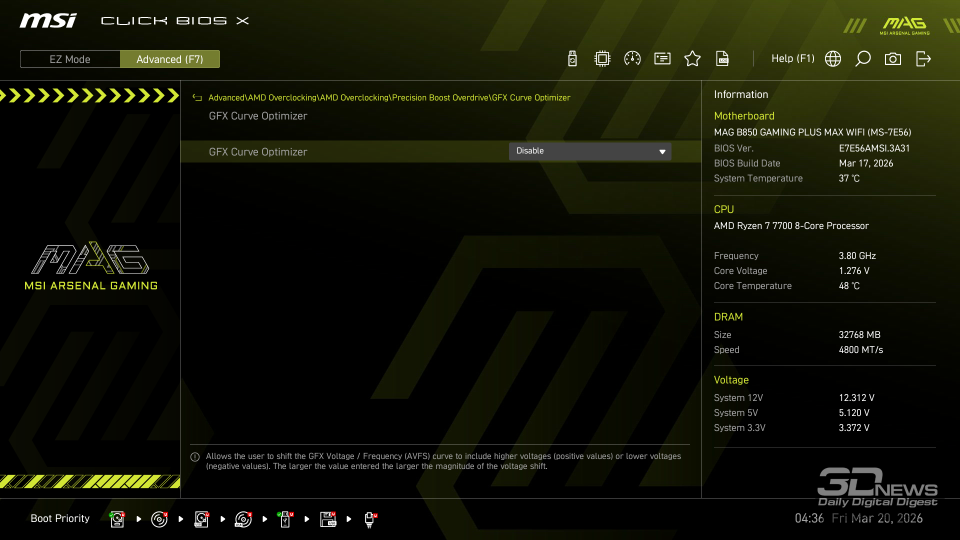960x540 pixels.
Task: Open the LOG file icon
Action: [x=722, y=59]
